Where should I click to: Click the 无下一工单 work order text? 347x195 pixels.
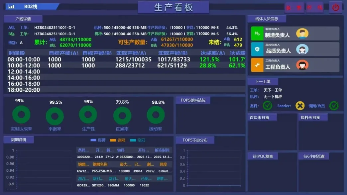[x=273, y=90]
